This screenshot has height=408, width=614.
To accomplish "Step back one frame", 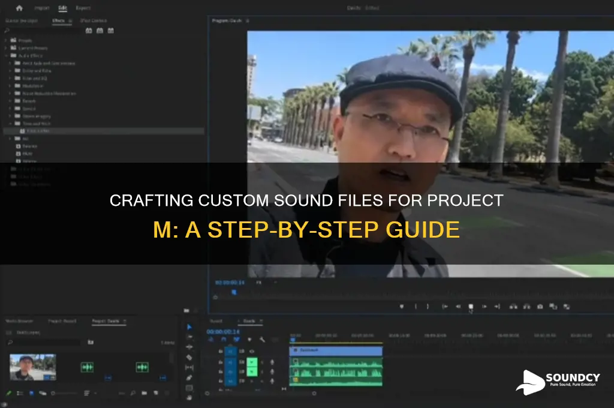I will point(458,307).
